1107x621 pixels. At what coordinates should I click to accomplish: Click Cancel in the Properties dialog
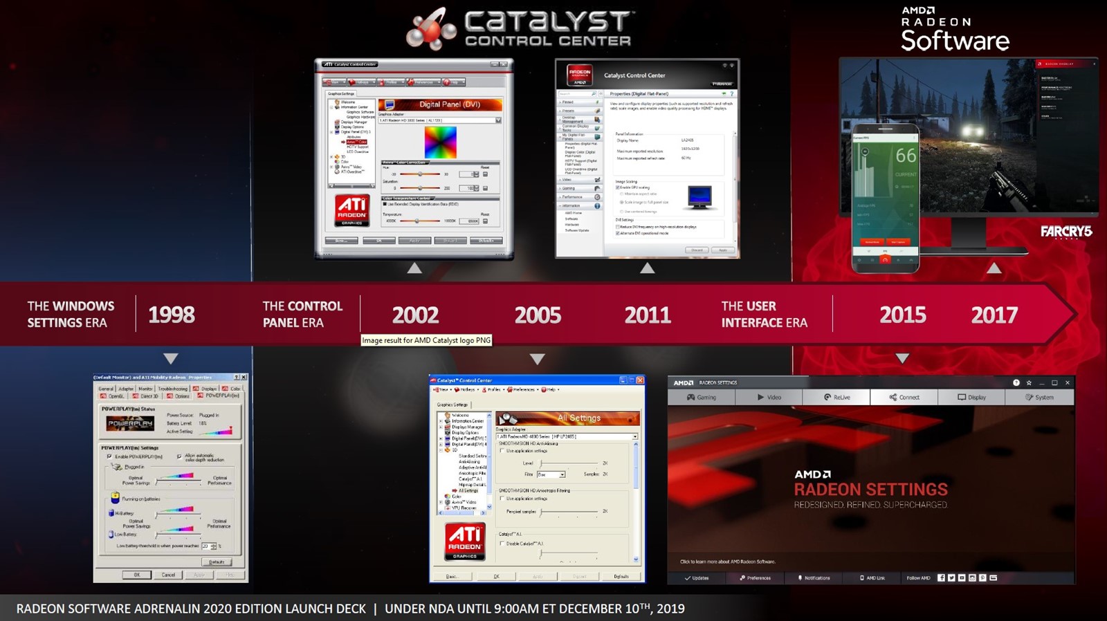(x=168, y=575)
